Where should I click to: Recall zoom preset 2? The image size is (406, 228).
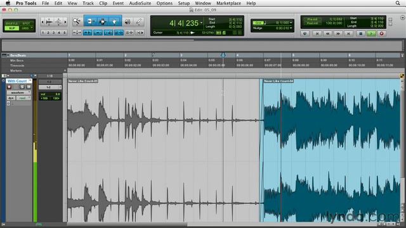pos(48,33)
